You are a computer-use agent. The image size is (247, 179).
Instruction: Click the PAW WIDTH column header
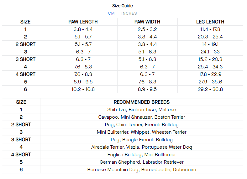(x=147, y=22)
